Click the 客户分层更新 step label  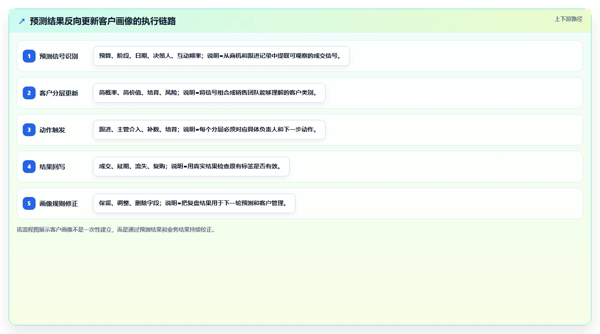point(59,93)
